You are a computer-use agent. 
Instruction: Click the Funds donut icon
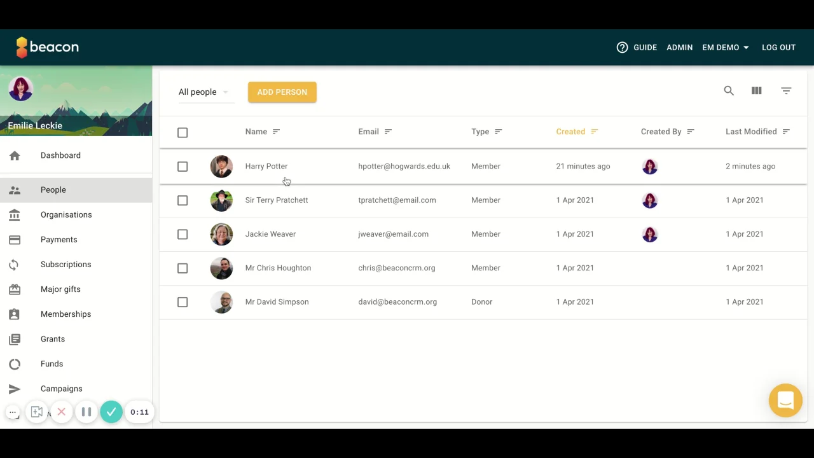coord(15,364)
